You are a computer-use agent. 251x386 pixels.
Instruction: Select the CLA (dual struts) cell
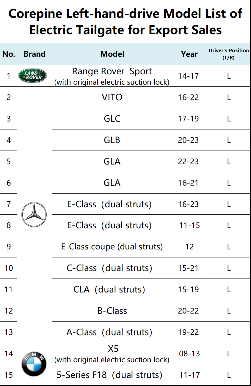tap(112, 289)
